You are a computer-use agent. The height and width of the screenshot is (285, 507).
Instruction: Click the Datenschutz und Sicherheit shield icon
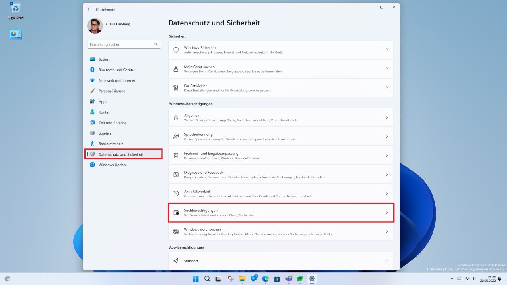click(92, 154)
